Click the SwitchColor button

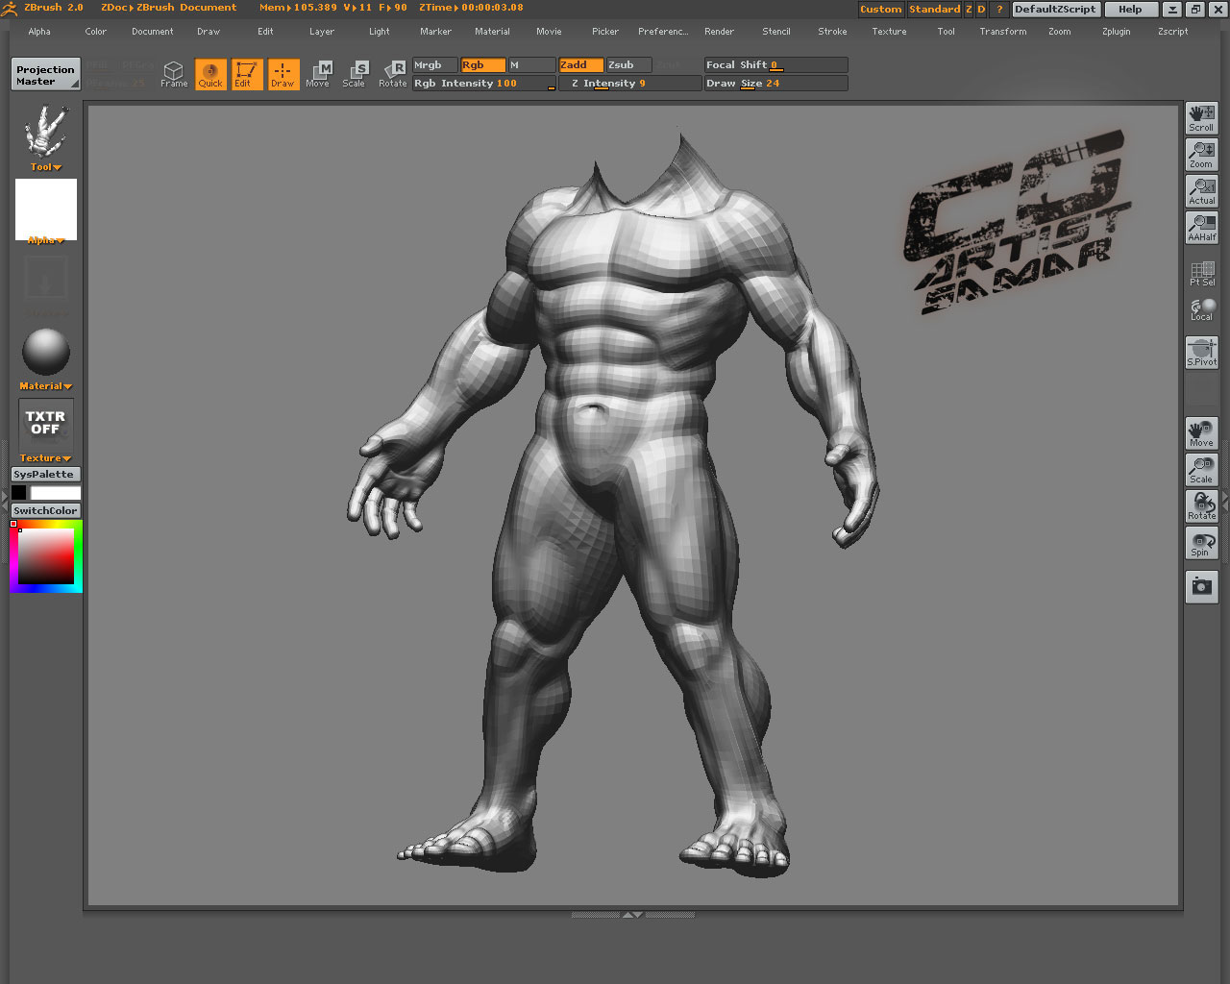[45, 510]
